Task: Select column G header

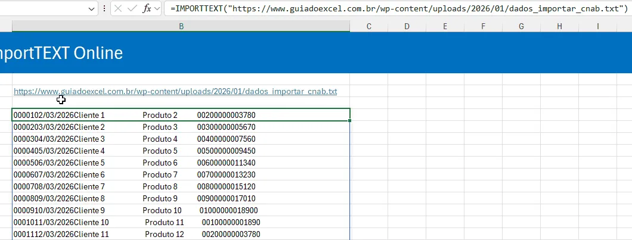Action: click(521, 26)
